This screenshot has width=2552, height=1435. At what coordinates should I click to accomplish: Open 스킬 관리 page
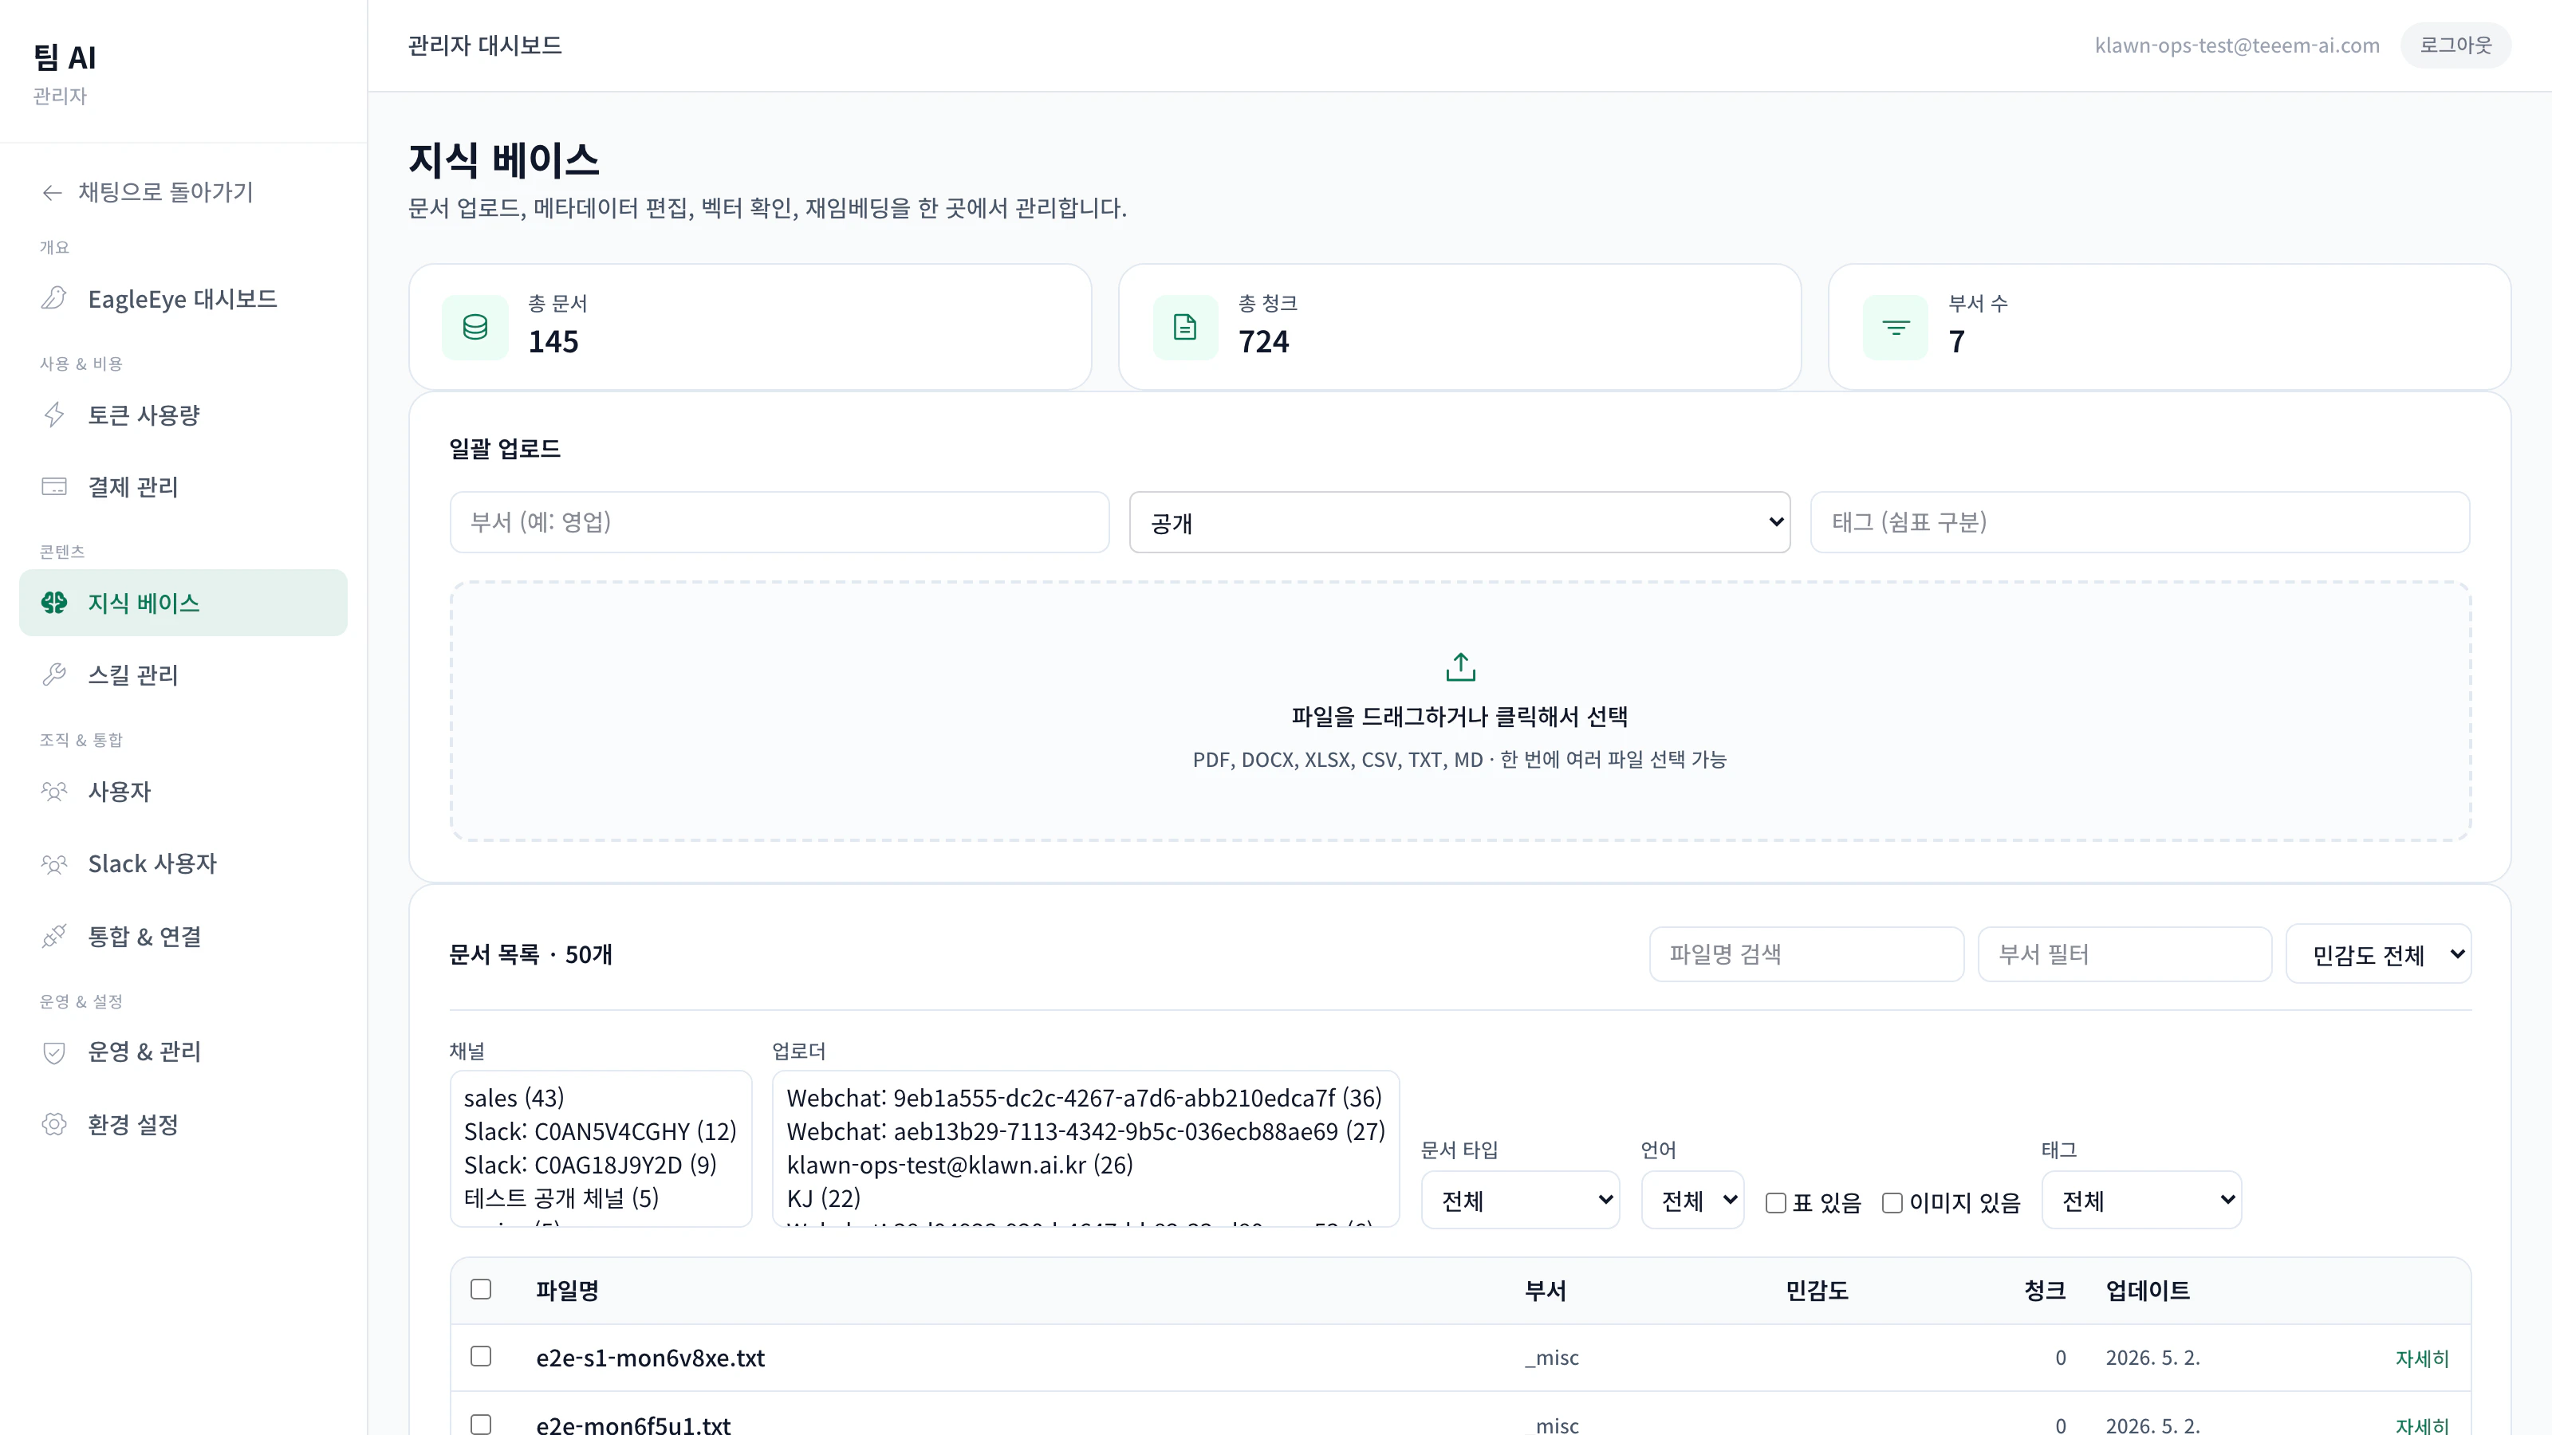click(183, 674)
